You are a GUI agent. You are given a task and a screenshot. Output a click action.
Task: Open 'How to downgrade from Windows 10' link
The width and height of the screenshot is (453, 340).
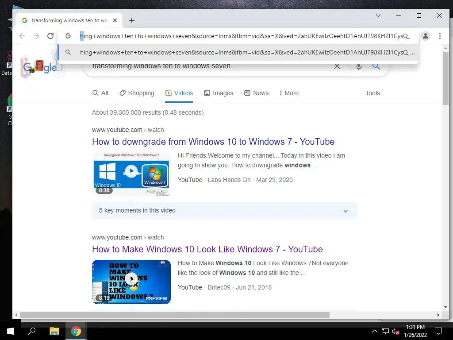coord(213,142)
